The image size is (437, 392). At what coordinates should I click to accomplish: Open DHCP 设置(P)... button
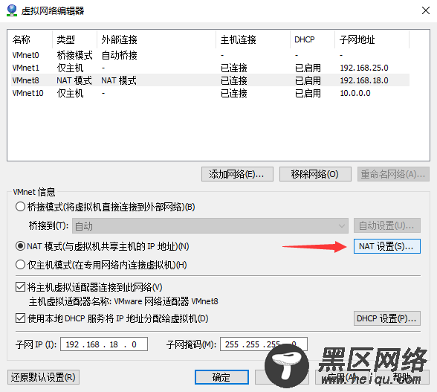click(x=386, y=318)
